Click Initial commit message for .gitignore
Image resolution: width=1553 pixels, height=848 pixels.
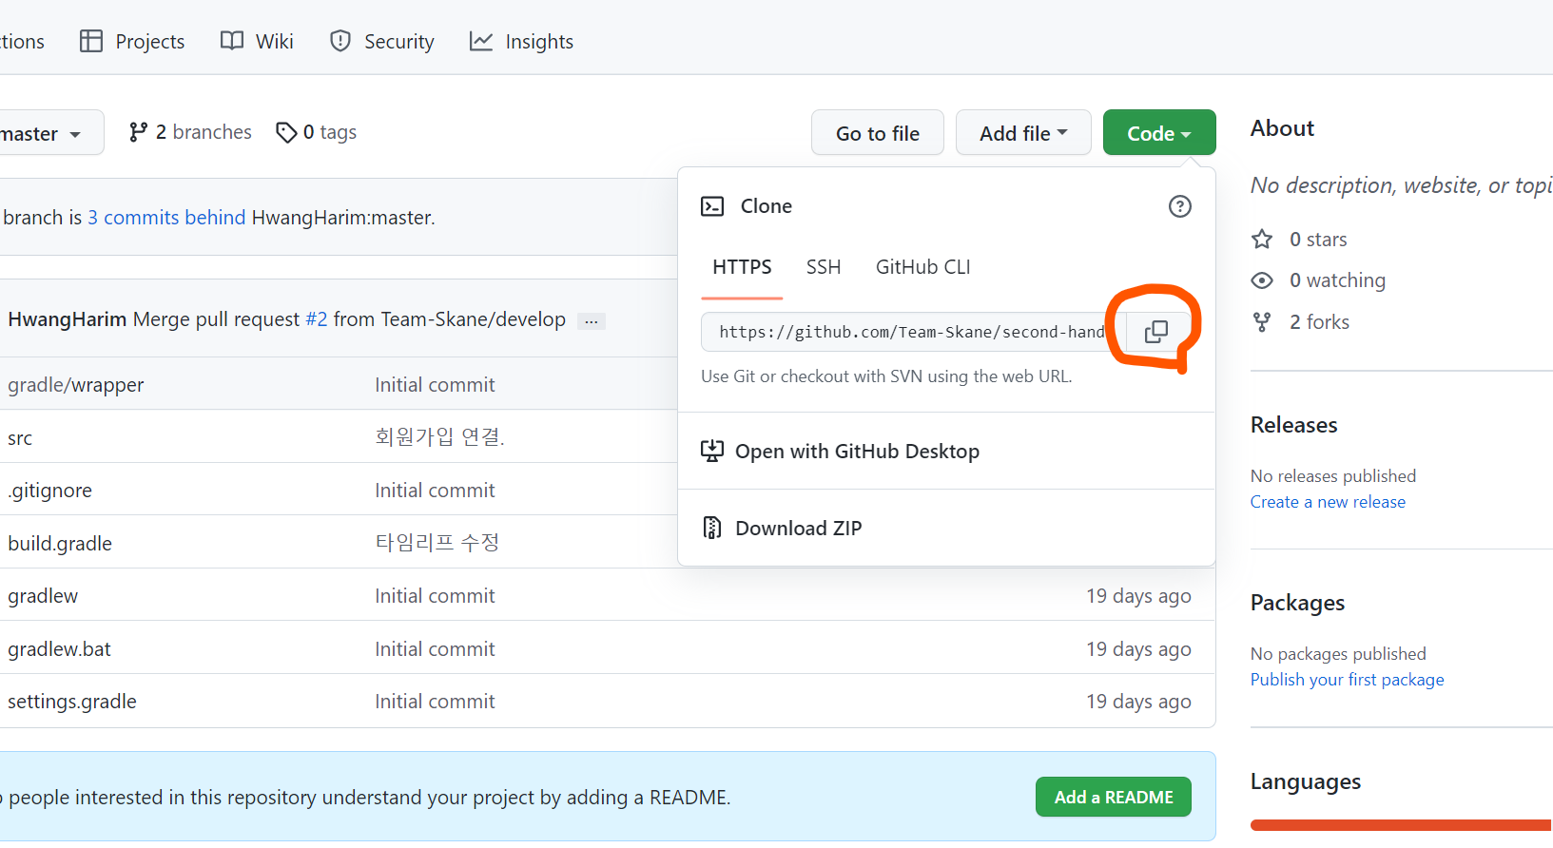[435, 491]
